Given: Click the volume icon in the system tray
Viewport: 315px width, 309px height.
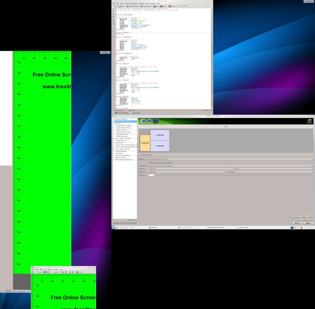Looking at the screenshot, I should (295, 227).
